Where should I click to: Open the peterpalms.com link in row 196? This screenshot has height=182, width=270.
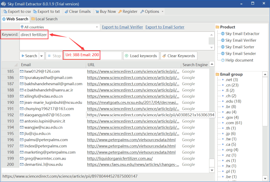point(131,140)
